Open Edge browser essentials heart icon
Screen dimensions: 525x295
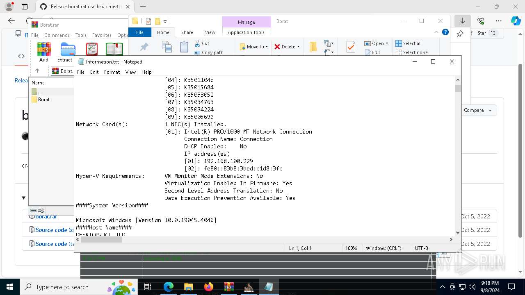pos(481,21)
